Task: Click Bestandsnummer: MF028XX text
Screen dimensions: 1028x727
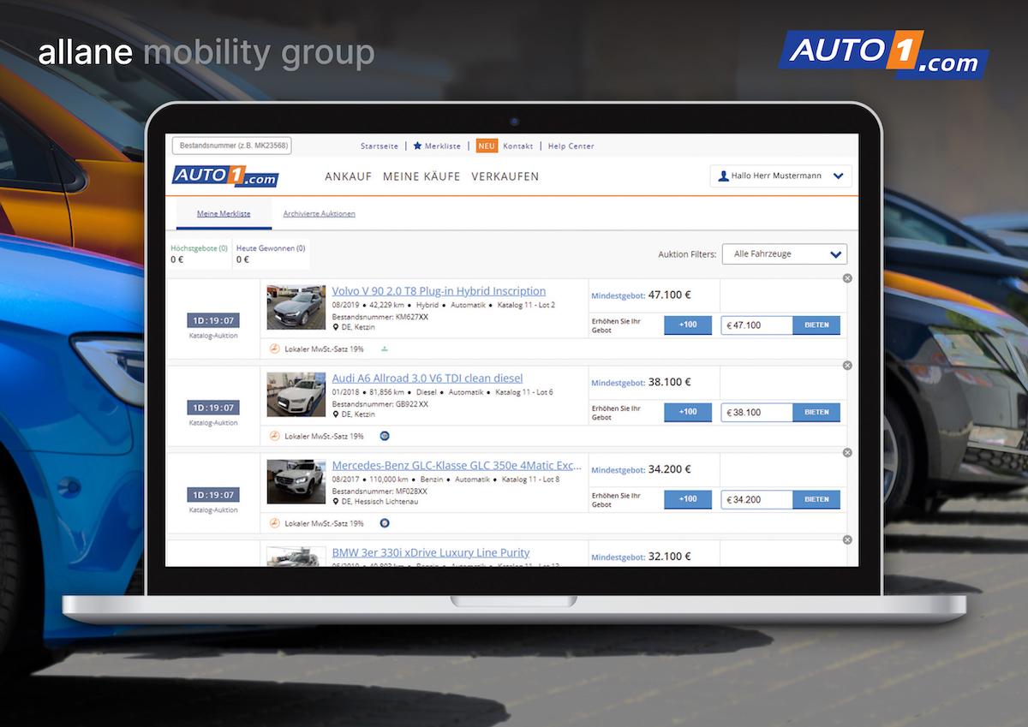Action: [x=380, y=491]
